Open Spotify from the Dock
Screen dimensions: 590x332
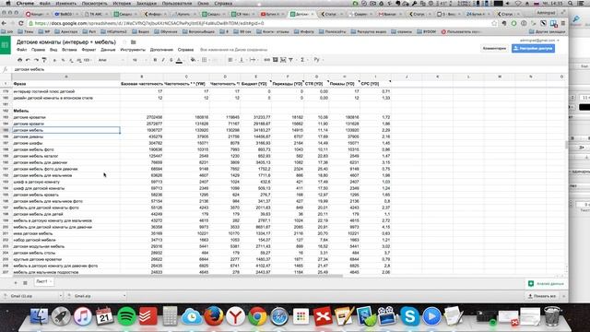click(x=126, y=316)
